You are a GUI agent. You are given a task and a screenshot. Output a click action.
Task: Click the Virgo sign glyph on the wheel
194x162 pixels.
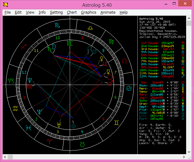click(111, 42)
